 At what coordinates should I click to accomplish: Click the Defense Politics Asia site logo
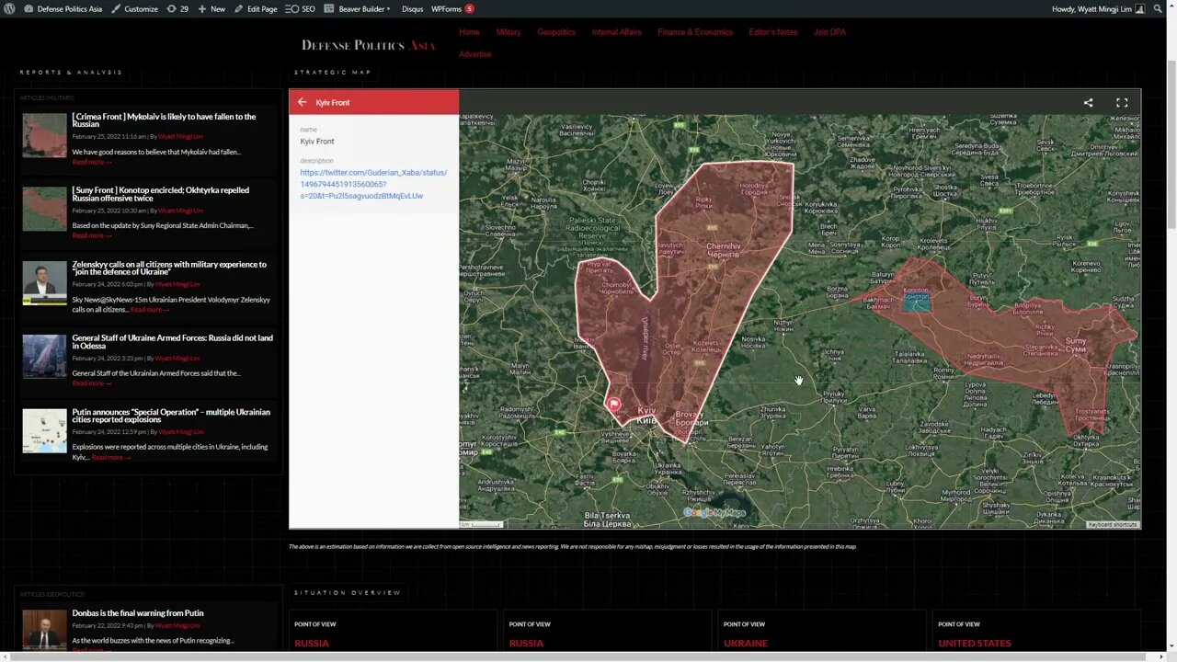[369, 44]
